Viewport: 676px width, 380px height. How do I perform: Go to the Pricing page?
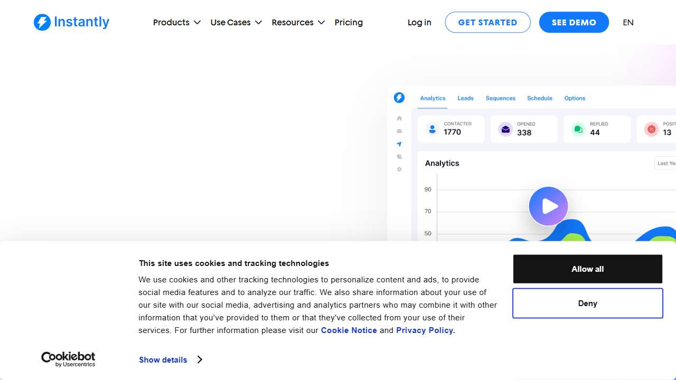click(x=349, y=22)
